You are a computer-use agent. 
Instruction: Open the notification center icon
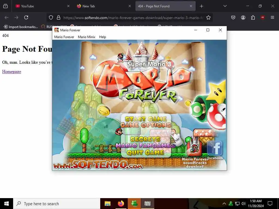pyautogui.click(x=270, y=204)
